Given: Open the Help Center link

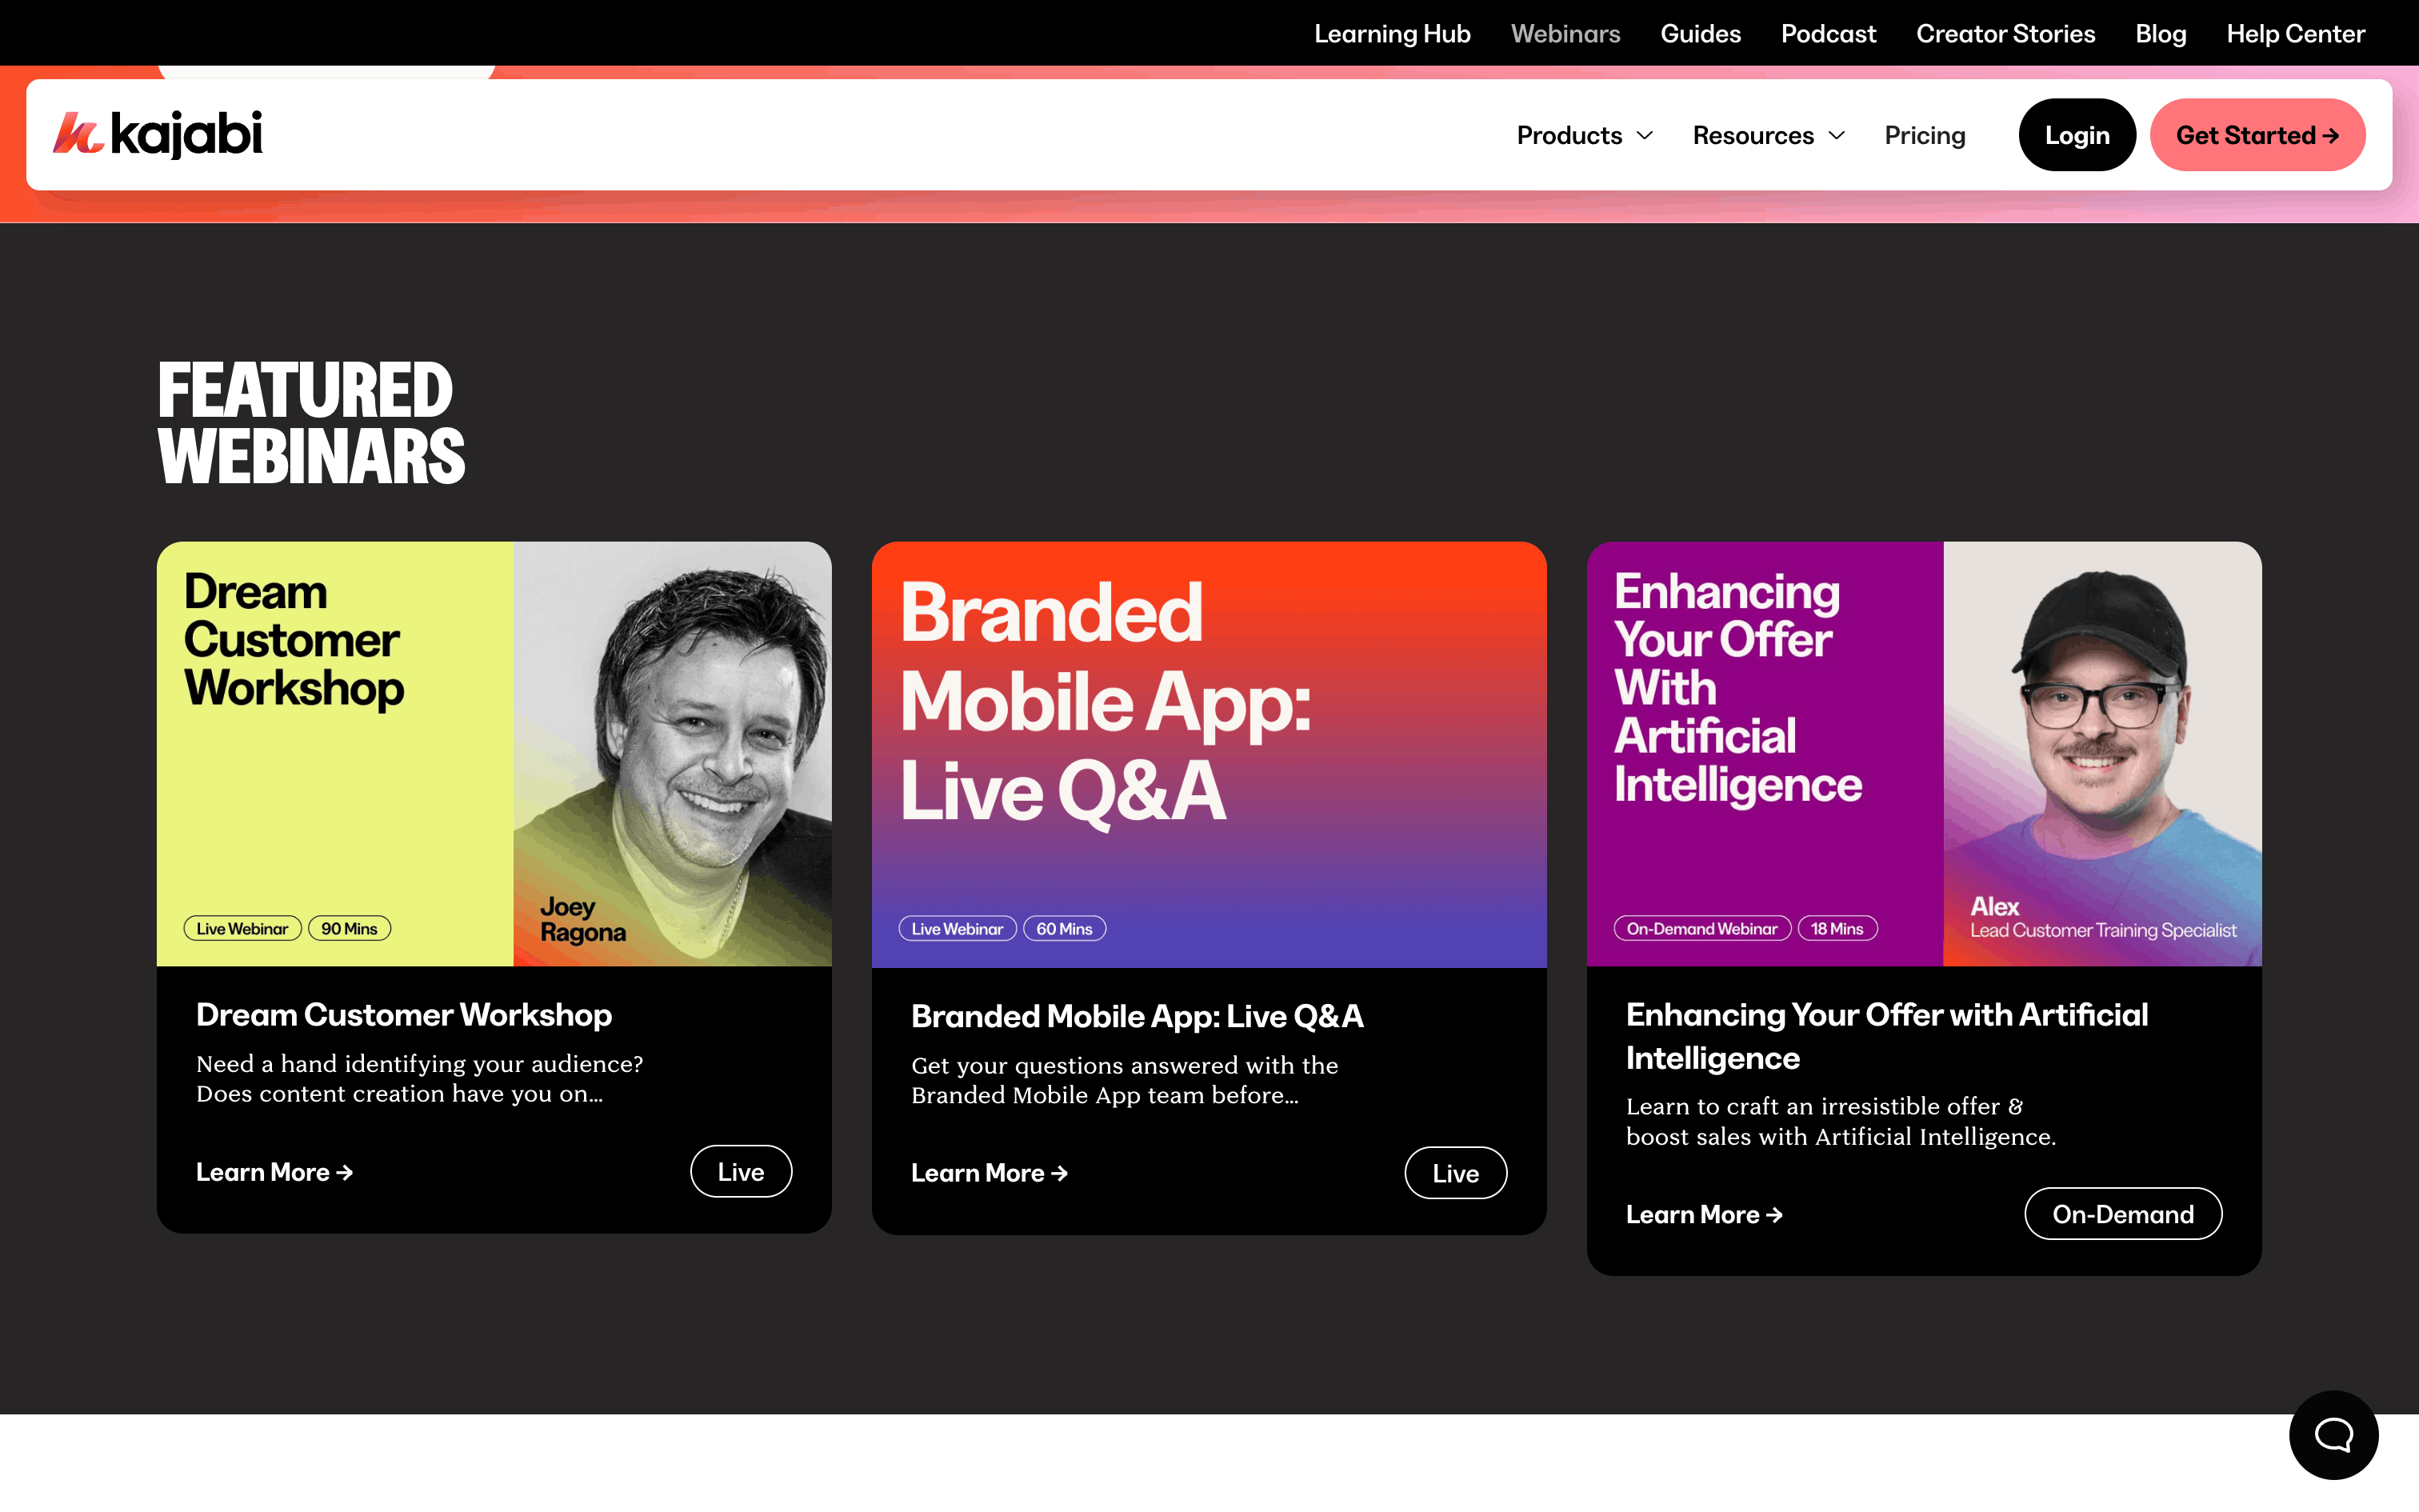Looking at the screenshot, I should point(2295,33).
